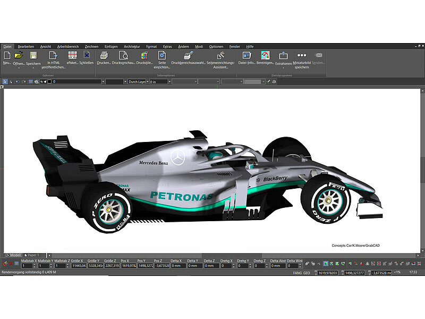
Task: Open the Modi menu
Action: pos(199,47)
